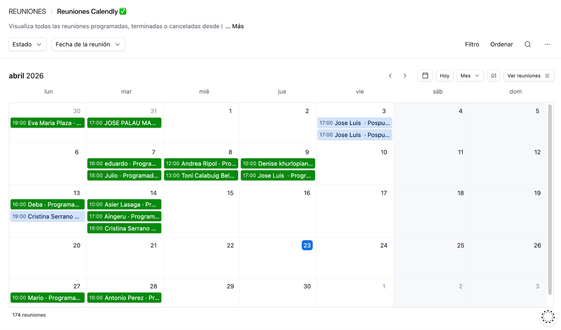
Task: Open the 12:00 Andrea Ripol event
Action: (x=201, y=164)
